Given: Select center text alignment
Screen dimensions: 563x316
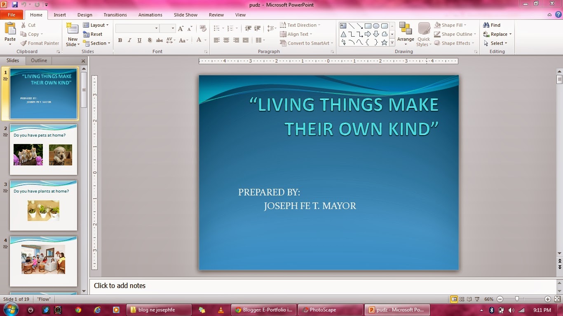Looking at the screenshot, I should click(226, 40).
